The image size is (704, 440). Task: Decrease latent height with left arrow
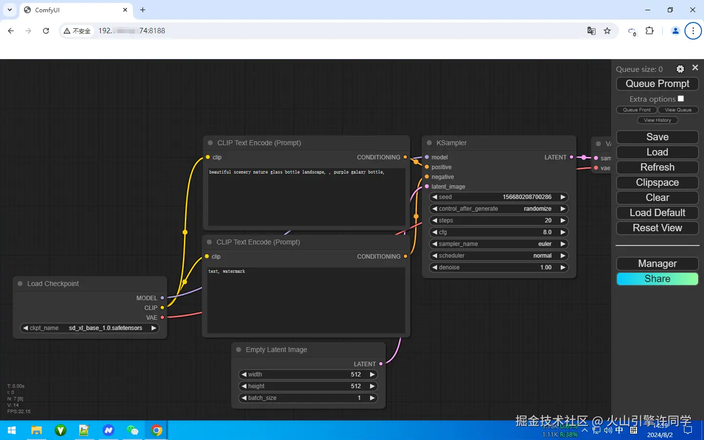click(x=243, y=386)
